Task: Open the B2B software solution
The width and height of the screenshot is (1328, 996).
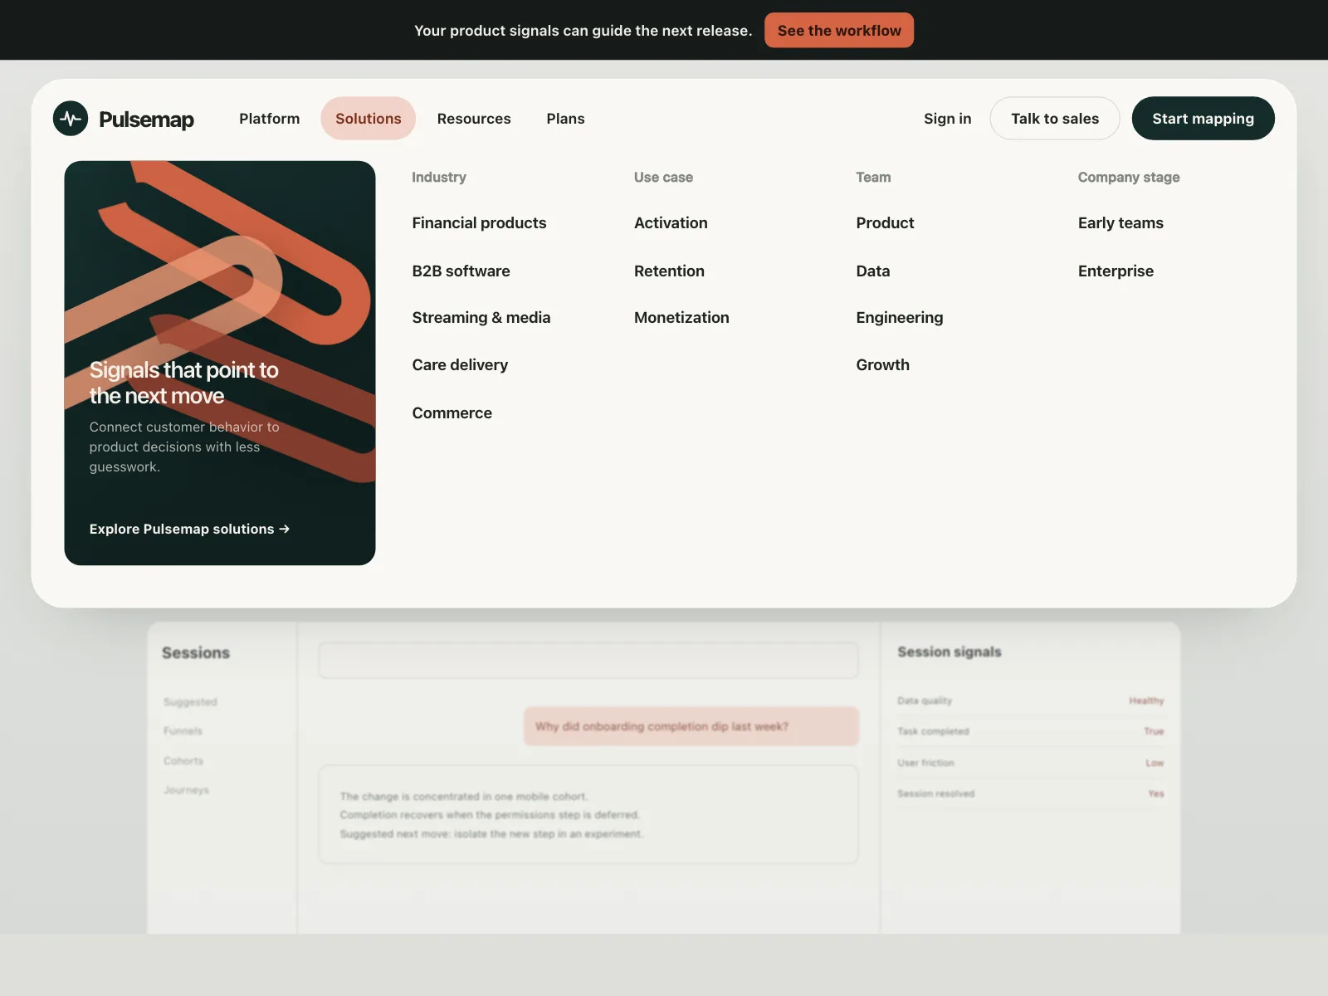Action: [461, 271]
